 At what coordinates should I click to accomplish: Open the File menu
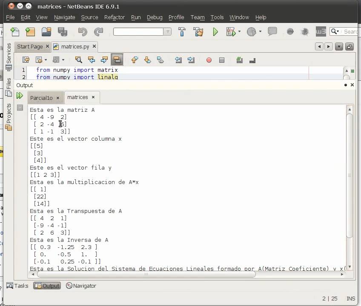pos(10,17)
